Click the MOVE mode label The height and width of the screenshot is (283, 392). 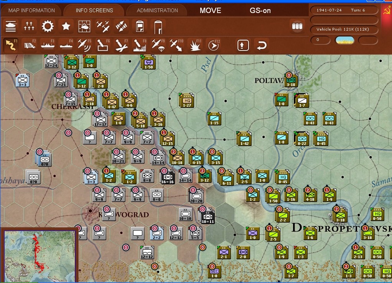210,10
